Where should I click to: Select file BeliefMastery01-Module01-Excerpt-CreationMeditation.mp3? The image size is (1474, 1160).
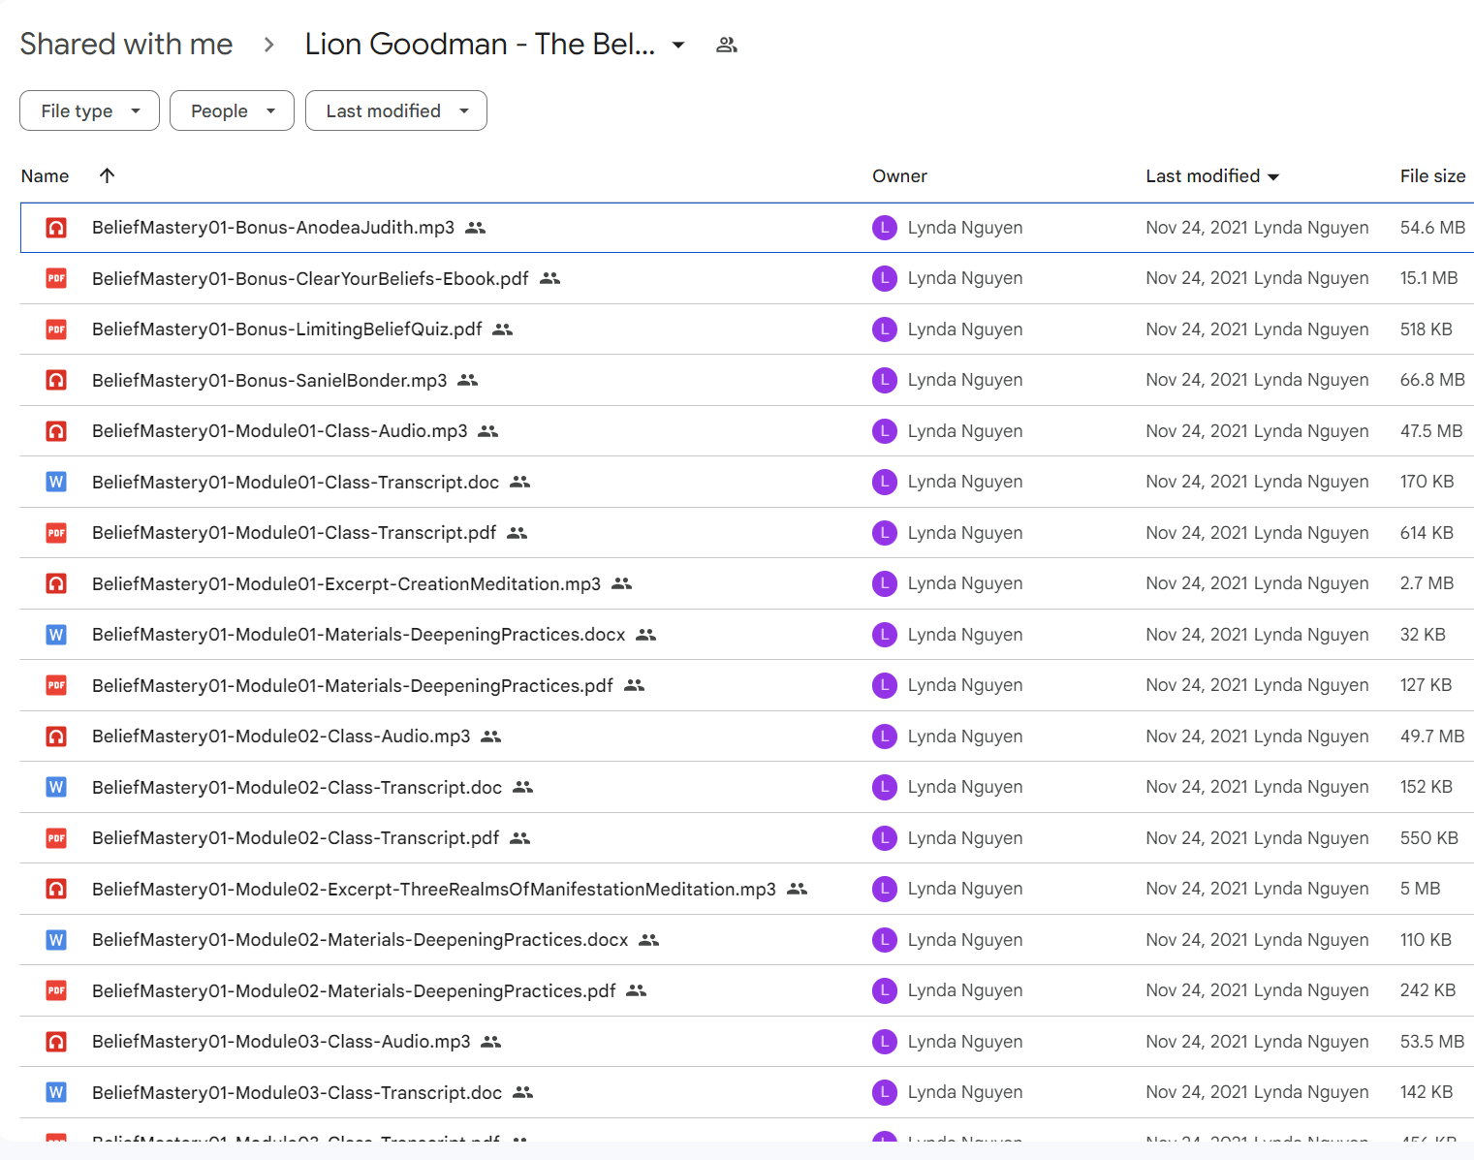click(x=346, y=583)
